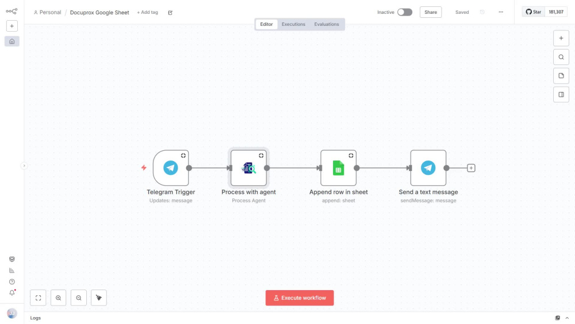
Task: Switch to the Editor tab
Action: pos(266,24)
